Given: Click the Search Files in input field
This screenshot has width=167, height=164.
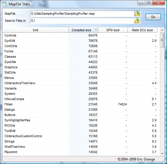Looking at the screenshot, I should coord(82,21).
